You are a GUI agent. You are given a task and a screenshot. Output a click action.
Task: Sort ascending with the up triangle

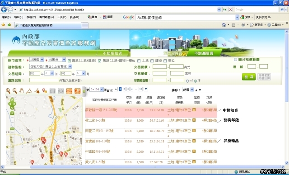[196, 90]
